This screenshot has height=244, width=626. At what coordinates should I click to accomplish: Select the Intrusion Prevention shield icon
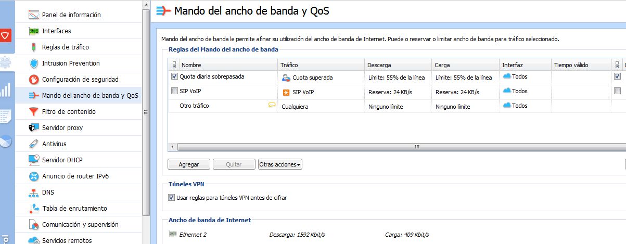34,63
